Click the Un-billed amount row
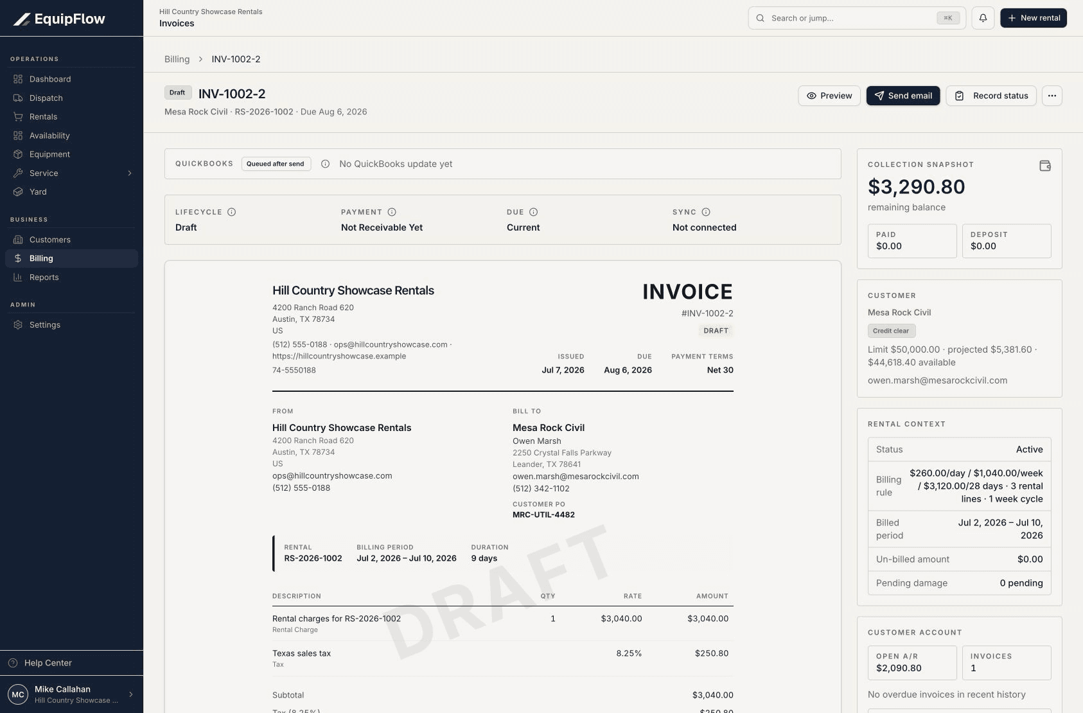This screenshot has height=713, width=1083. [959, 559]
